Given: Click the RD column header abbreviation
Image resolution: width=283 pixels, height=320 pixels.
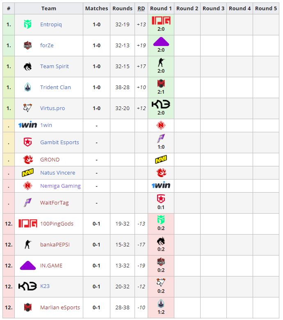Looking at the screenshot, I should click(x=141, y=8).
